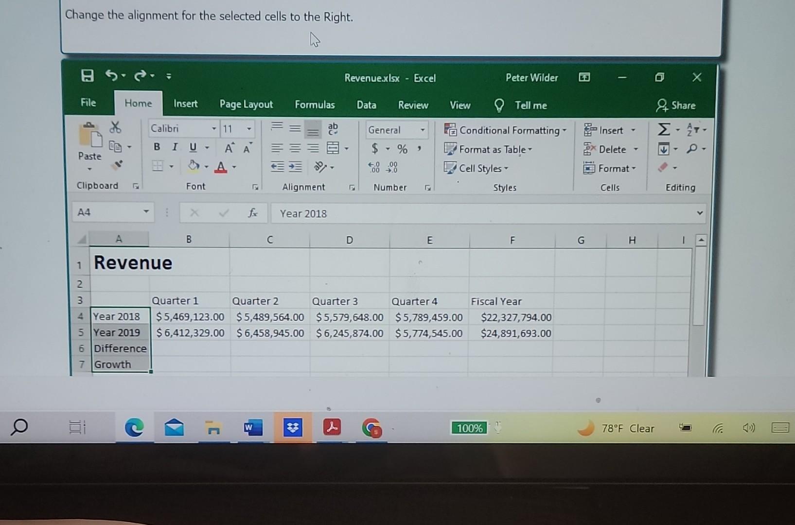Apply the red Font Color A
Viewport: 795px width, 525px height.
[x=221, y=167]
